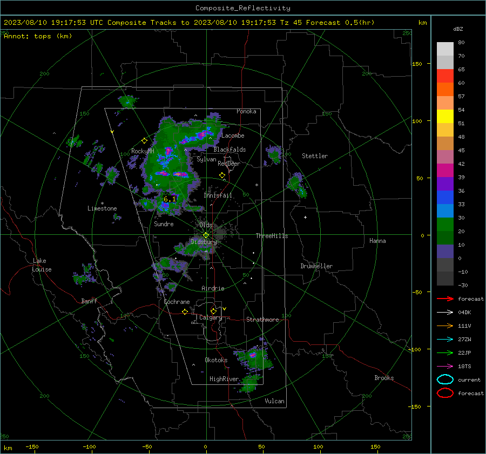The width and height of the screenshot is (486, 454).
Task: Click the magenta 18TS arrow icon
Action: point(445,367)
